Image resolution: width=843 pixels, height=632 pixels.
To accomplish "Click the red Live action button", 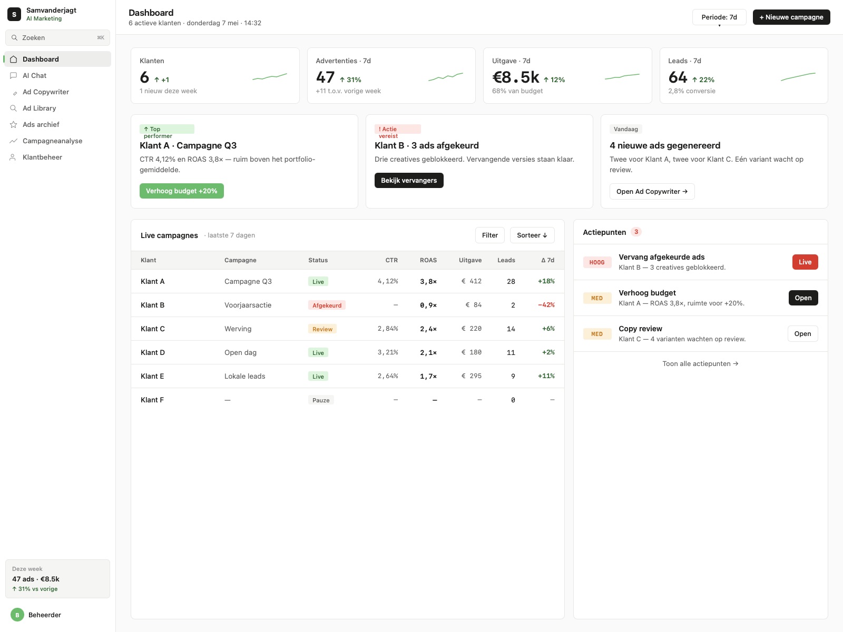I will pos(805,262).
